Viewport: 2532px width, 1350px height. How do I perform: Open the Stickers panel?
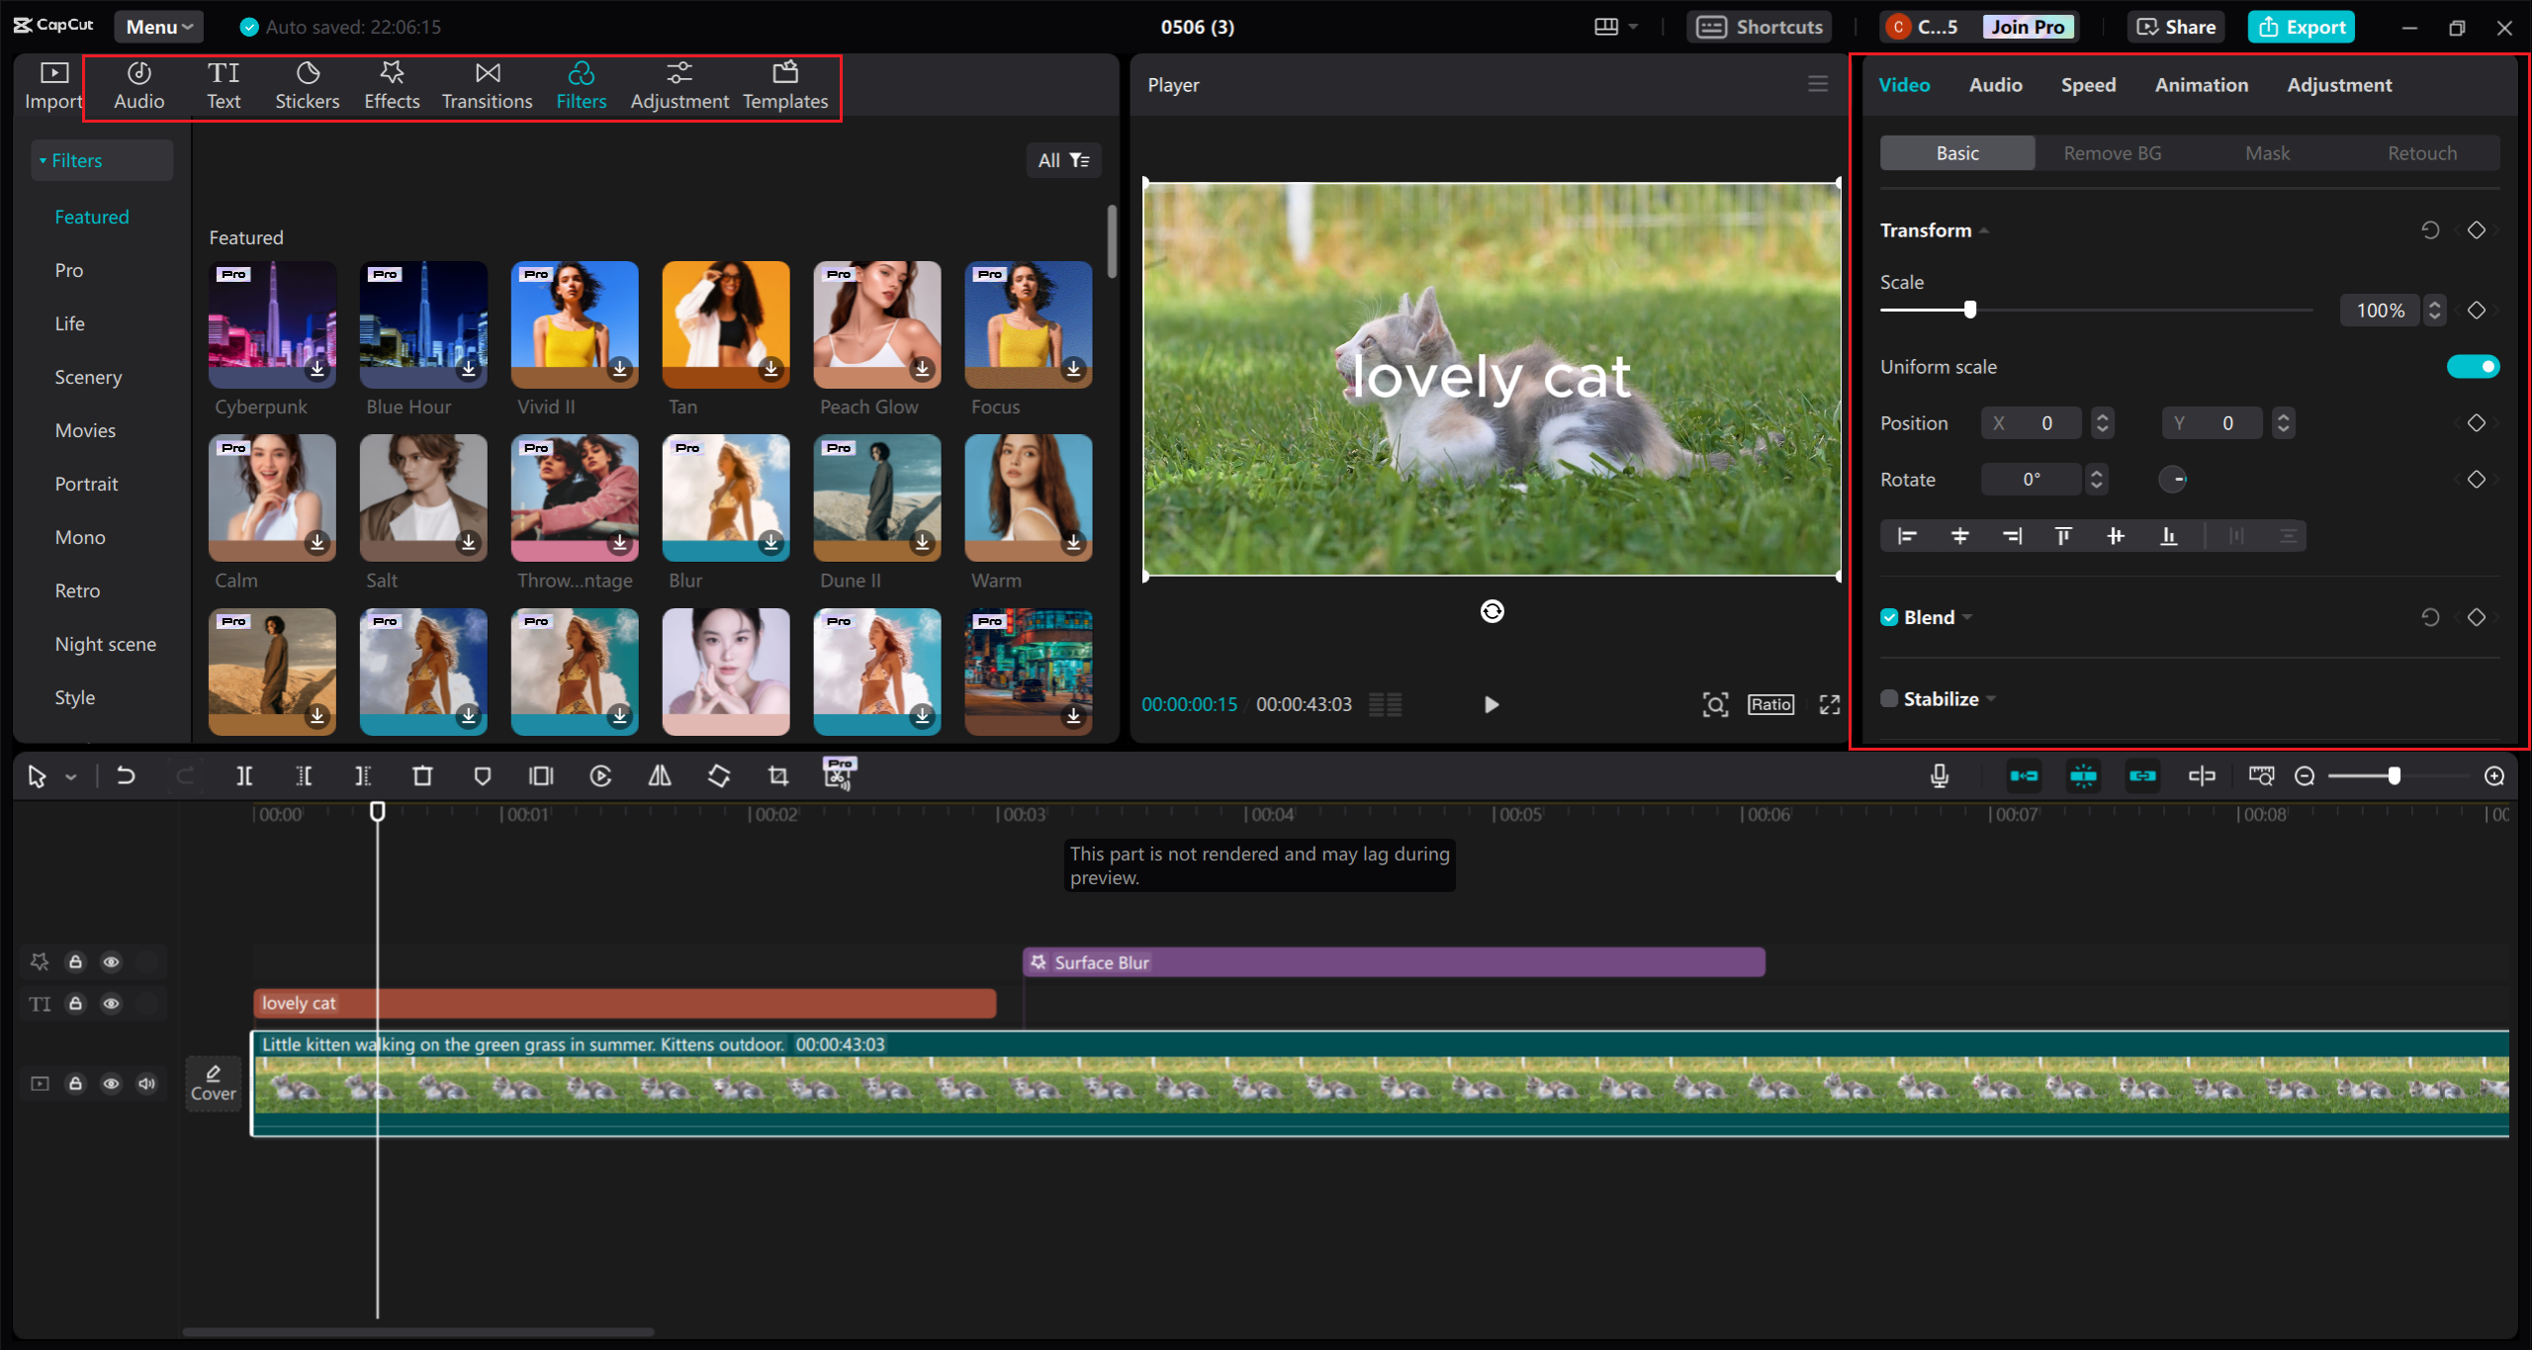coord(307,86)
